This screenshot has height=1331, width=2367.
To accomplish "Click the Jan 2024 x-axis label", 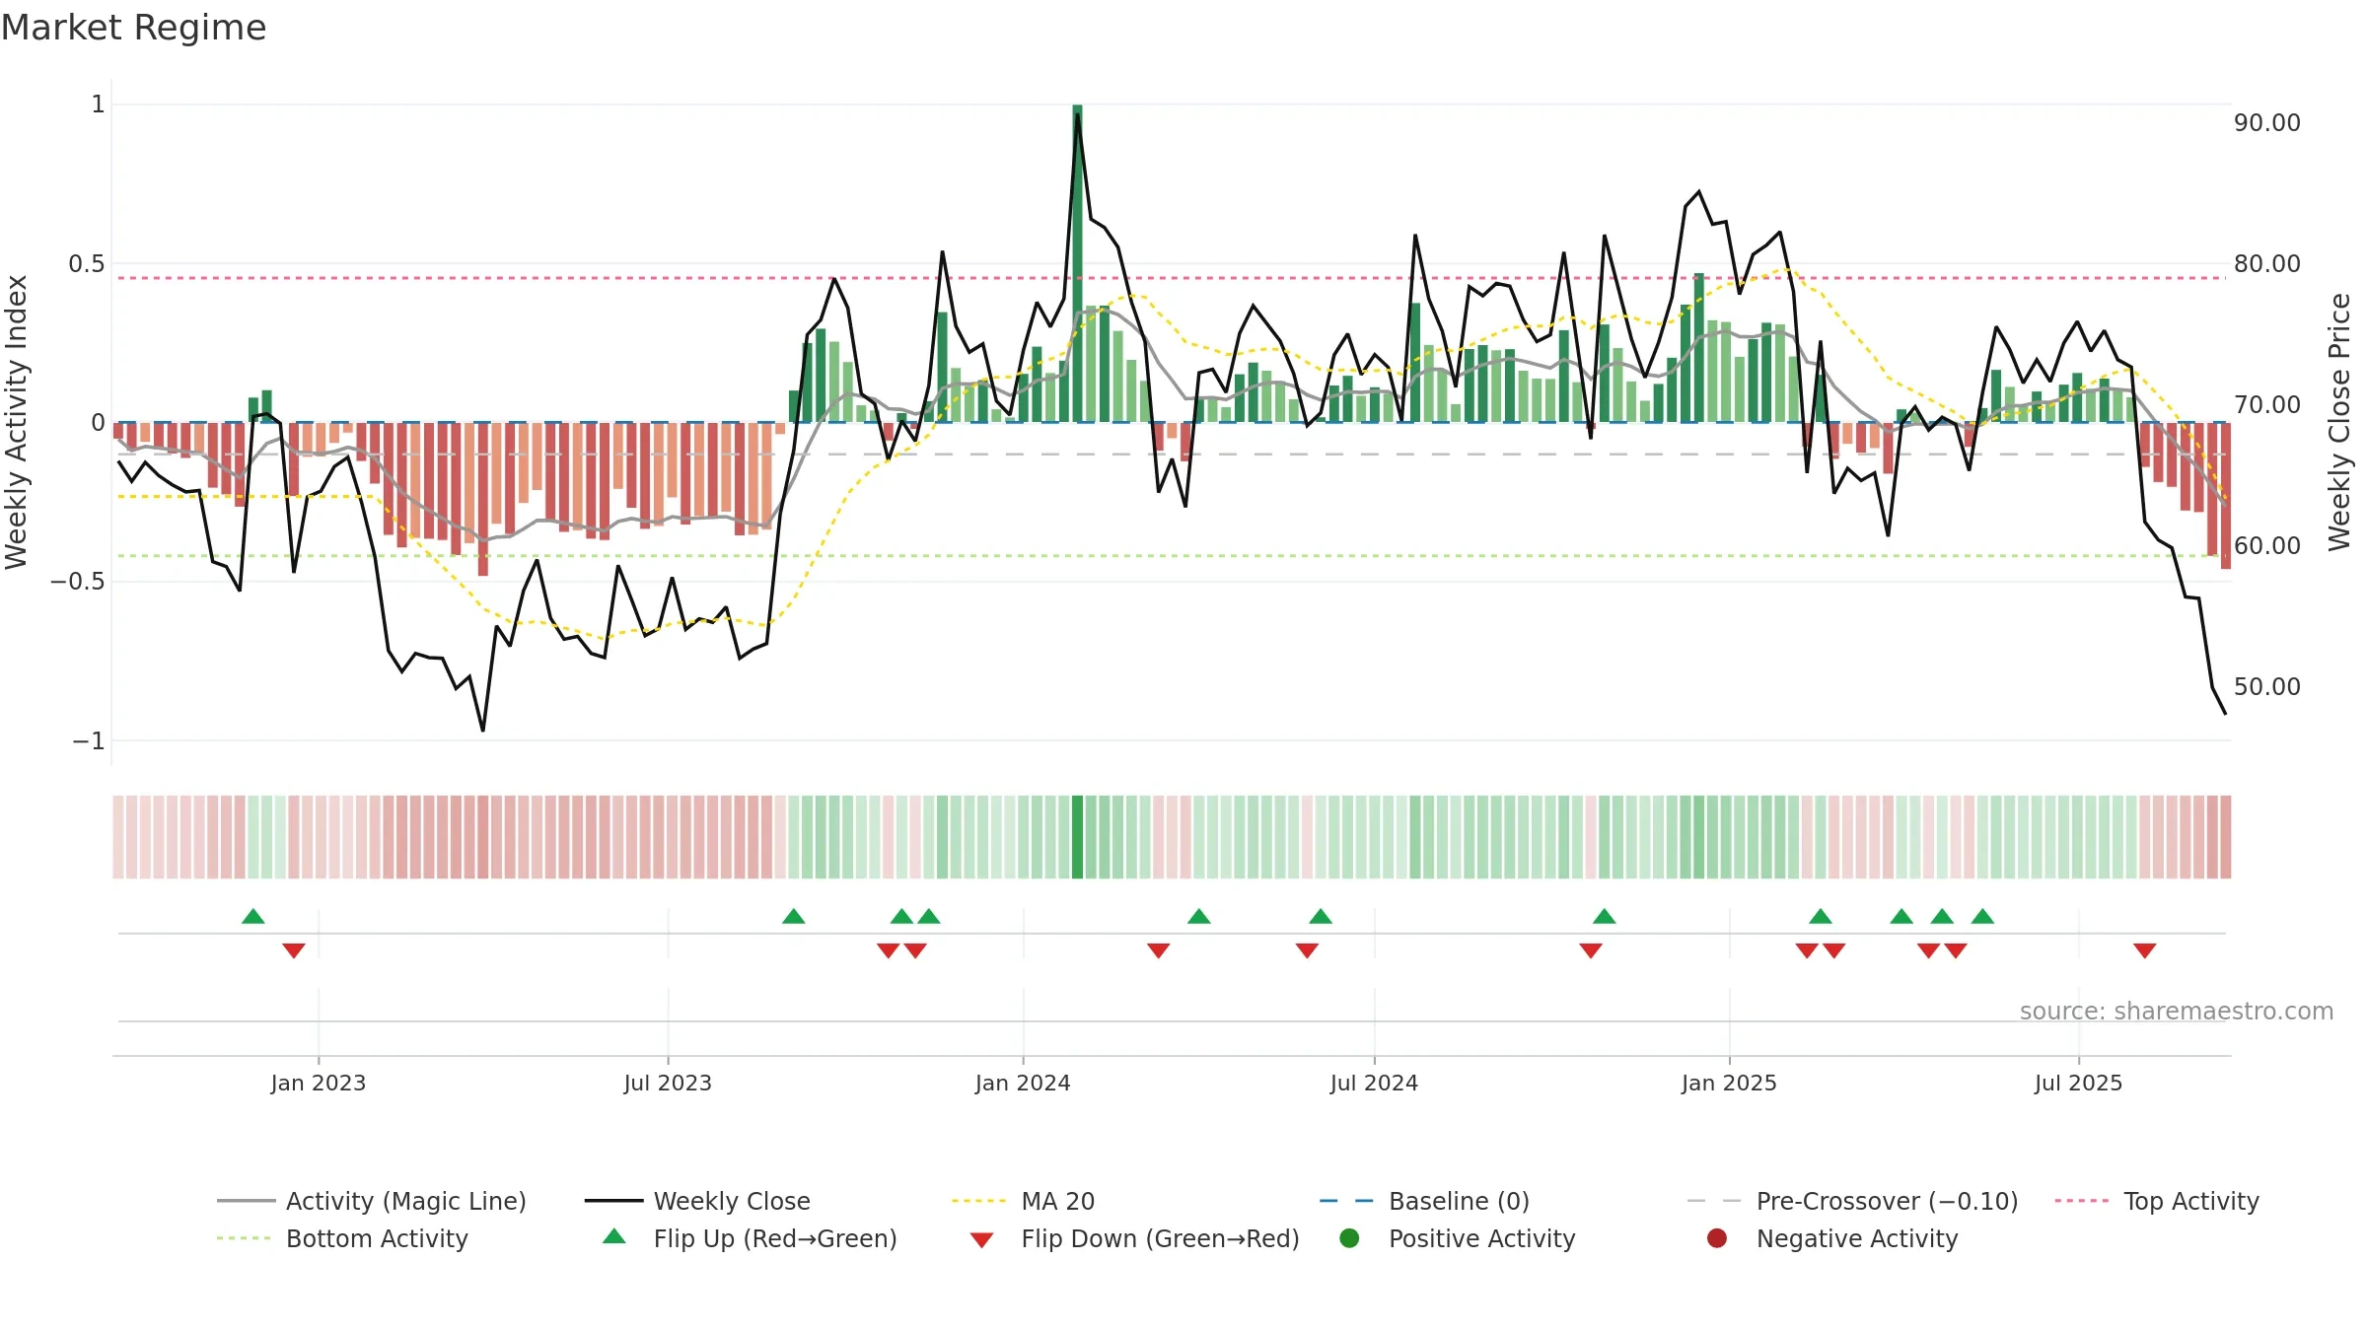I will (1023, 1083).
